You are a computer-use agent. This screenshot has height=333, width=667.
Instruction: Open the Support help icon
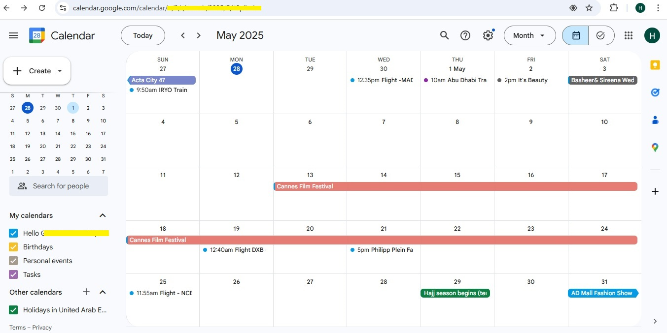465,35
